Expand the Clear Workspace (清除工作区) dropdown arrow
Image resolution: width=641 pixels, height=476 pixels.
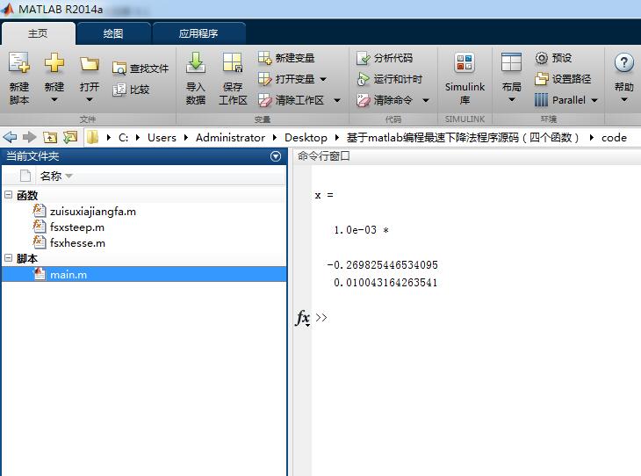[x=337, y=100]
